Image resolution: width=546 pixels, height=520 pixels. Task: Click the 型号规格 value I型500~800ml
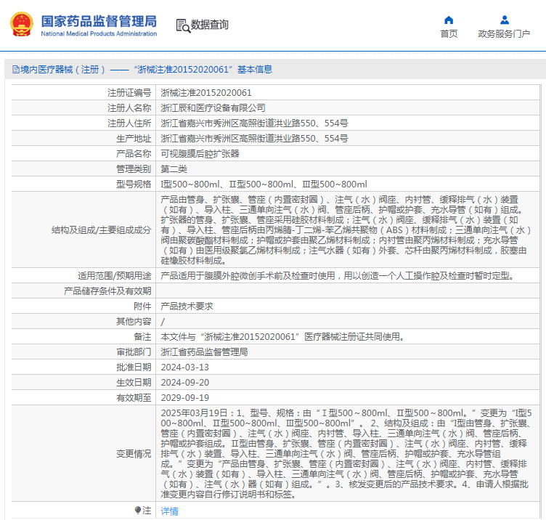click(x=264, y=184)
